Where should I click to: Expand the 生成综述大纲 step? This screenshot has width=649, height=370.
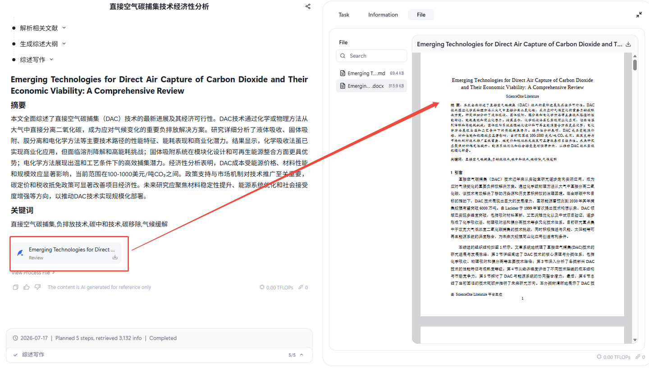64,44
